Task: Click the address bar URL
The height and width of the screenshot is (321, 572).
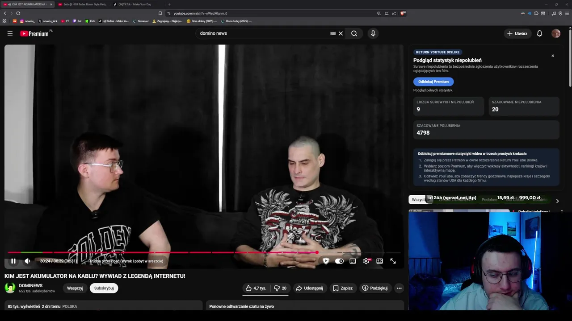Action: 200,13
